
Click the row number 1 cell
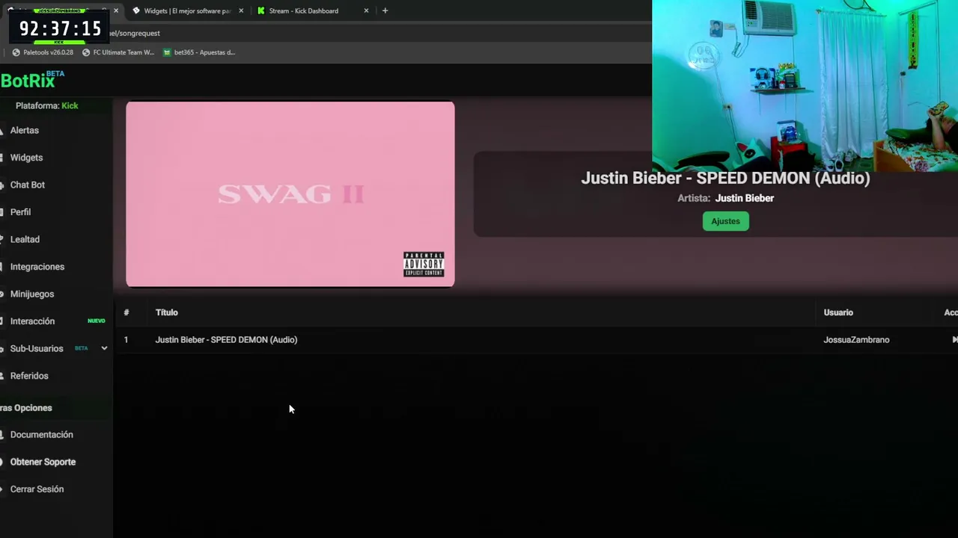click(x=126, y=340)
